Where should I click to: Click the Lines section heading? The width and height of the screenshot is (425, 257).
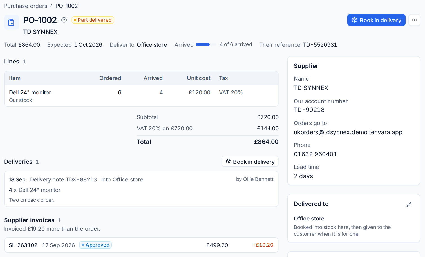(12, 62)
